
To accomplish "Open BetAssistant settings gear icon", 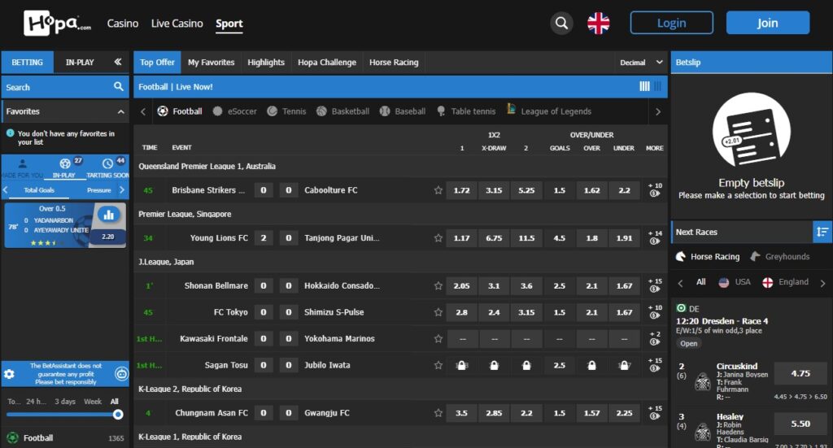I will [x=9, y=374].
